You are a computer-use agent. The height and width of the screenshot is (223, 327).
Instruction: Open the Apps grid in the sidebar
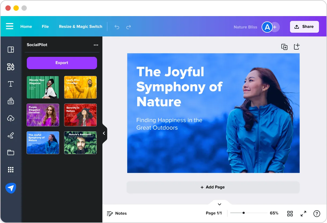tap(11, 169)
